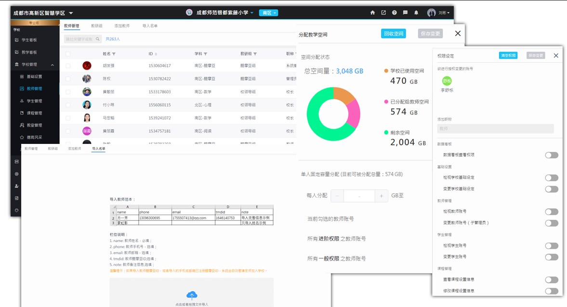Open the 南区 campus dropdown
567x307 pixels.
[x=268, y=13]
